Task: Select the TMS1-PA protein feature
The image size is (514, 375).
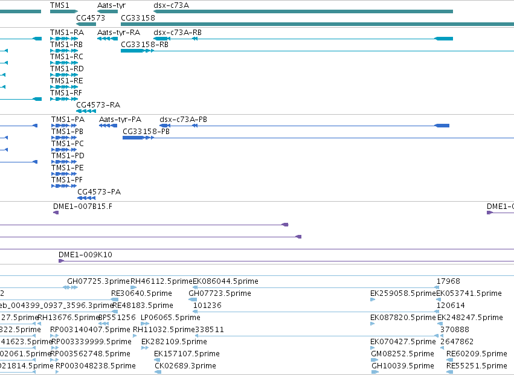Action: pyautogui.click(x=64, y=126)
